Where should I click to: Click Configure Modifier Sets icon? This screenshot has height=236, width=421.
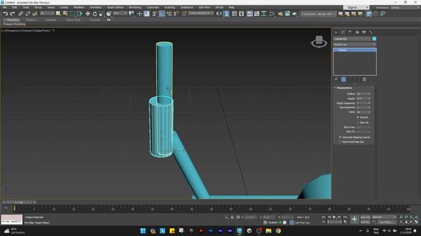364,79
